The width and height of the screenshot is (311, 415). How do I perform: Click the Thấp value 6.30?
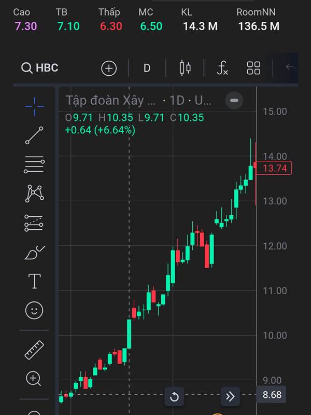point(111,26)
